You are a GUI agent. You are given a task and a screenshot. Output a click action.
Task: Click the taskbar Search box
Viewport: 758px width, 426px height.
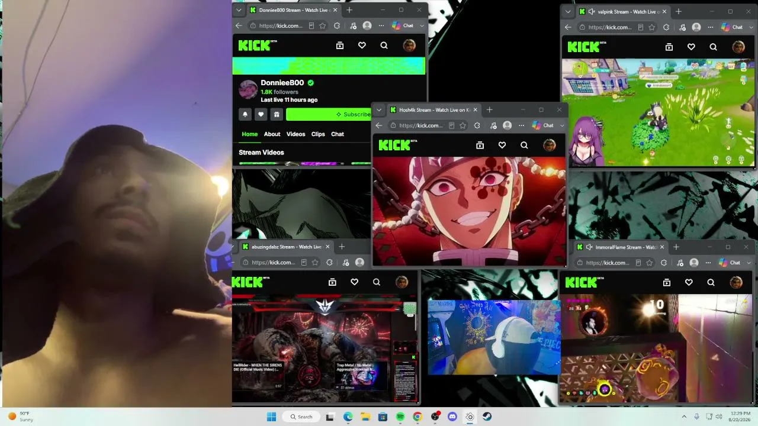[x=301, y=417]
